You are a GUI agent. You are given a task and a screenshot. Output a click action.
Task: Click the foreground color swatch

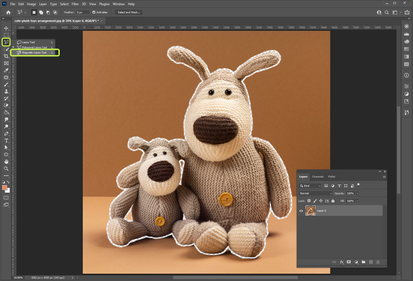pyautogui.click(x=4, y=188)
